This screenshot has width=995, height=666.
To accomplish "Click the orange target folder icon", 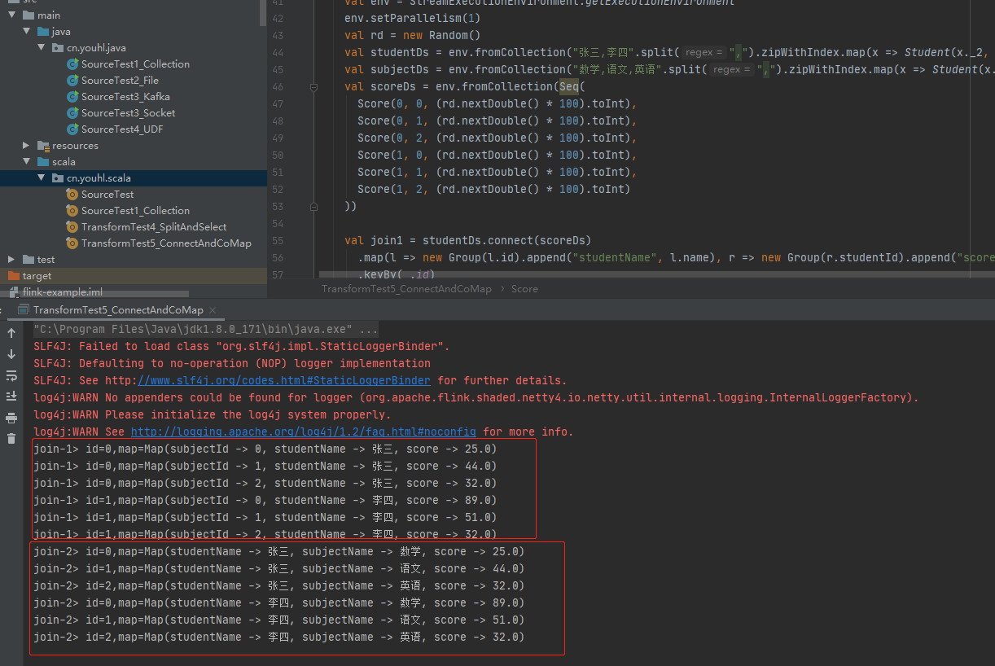I will (14, 276).
